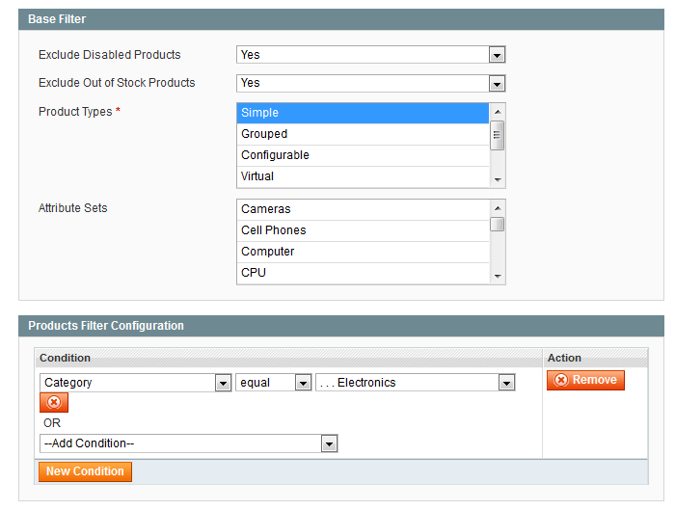Click the Remove button in Action column
Image resolution: width=675 pixels, height=510 pixels.
coord(585,381)
